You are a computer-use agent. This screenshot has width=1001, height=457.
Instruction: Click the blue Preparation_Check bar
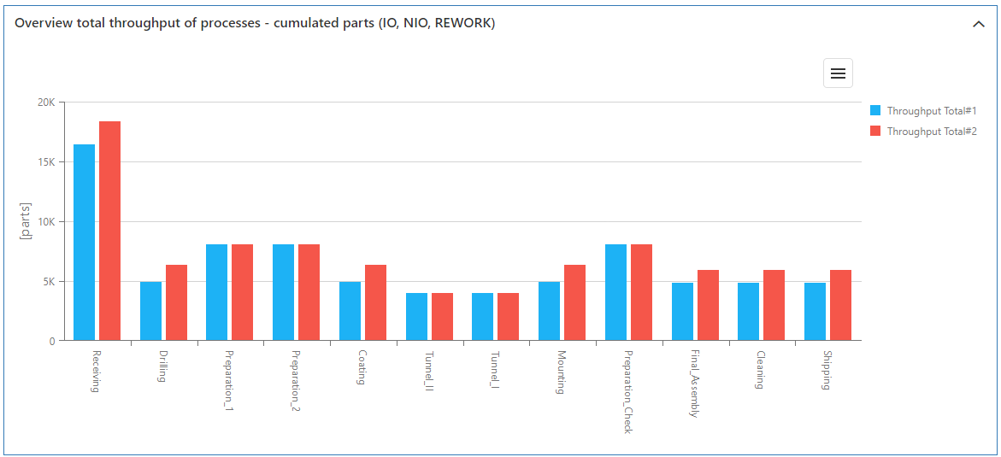pos(615,293)
